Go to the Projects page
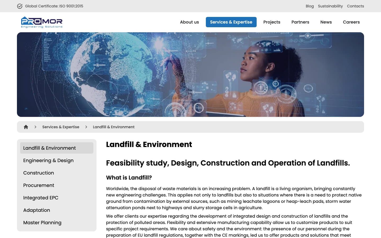 tap(272, 22)
